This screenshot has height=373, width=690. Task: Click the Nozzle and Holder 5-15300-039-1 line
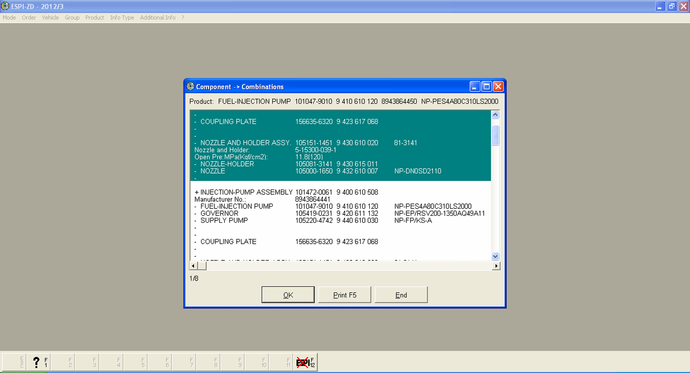click(340, 150)
